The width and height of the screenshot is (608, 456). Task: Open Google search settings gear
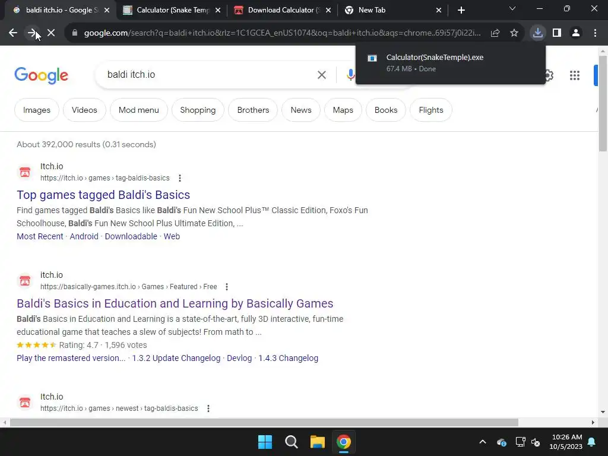(x=548, y=75)
